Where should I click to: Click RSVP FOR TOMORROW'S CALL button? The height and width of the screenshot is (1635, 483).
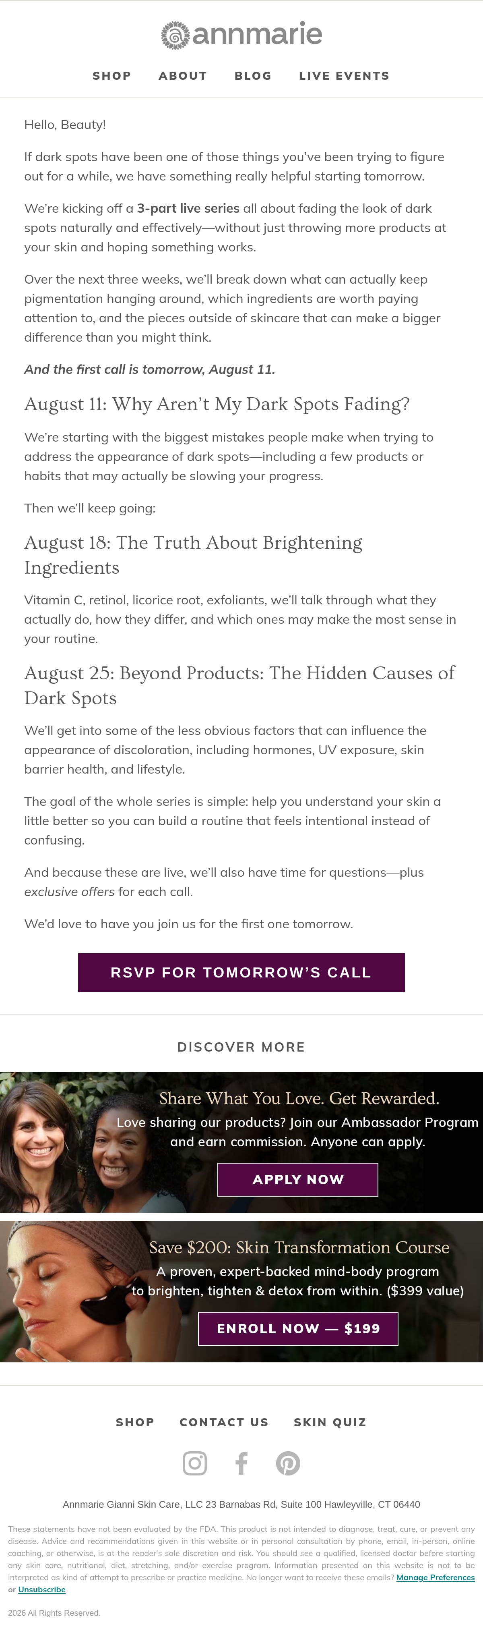[x=242, y=972]
